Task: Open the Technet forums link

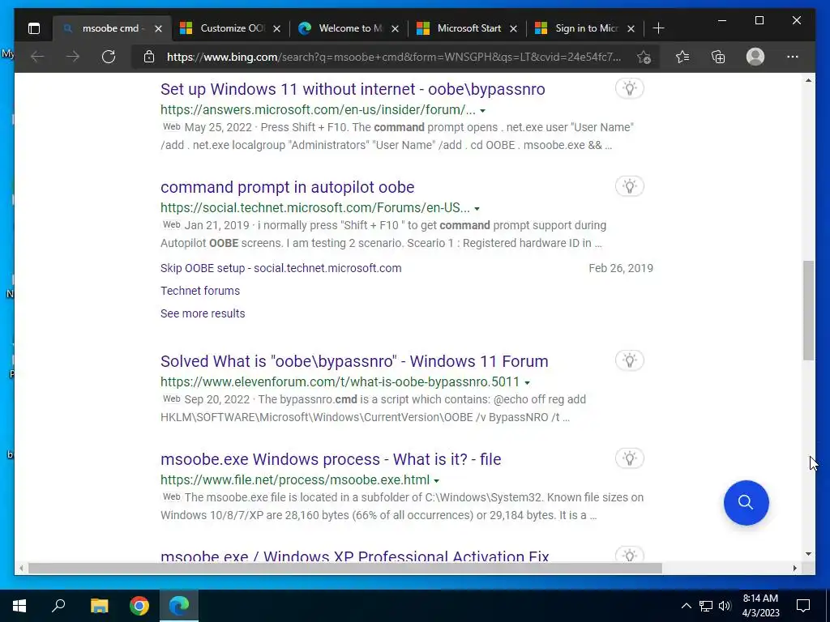Action: [x=200, y=291]
